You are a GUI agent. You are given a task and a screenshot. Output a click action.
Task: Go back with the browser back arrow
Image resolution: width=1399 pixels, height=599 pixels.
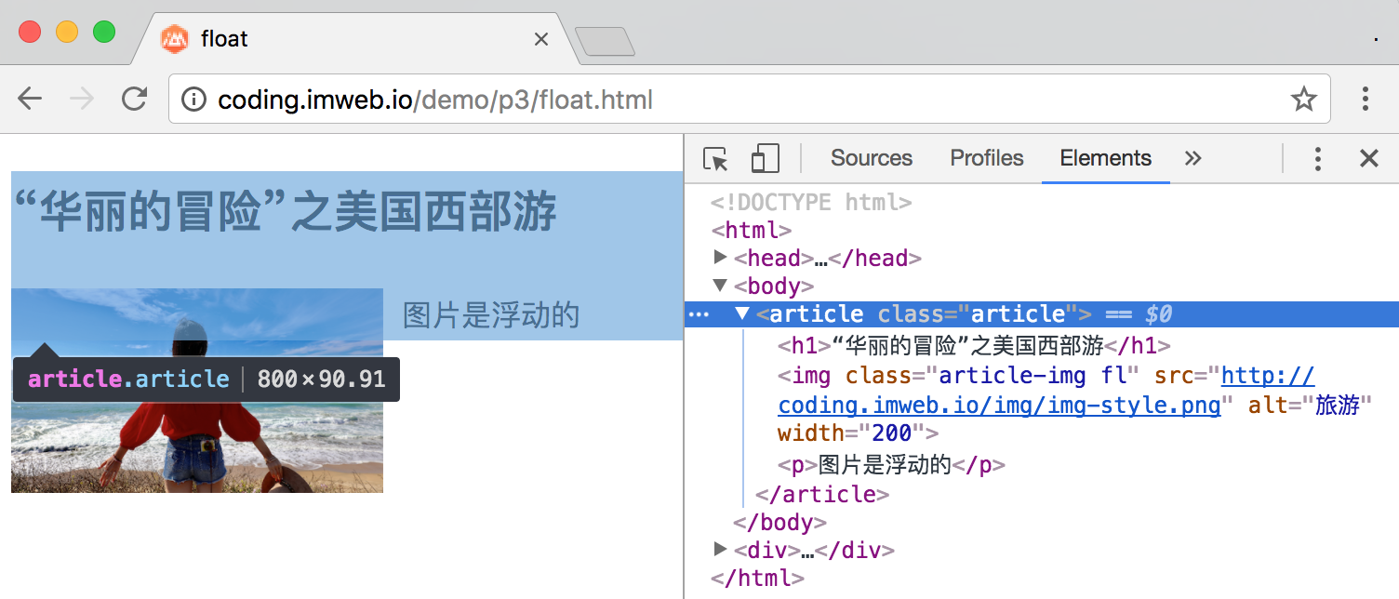click(30, 99)
